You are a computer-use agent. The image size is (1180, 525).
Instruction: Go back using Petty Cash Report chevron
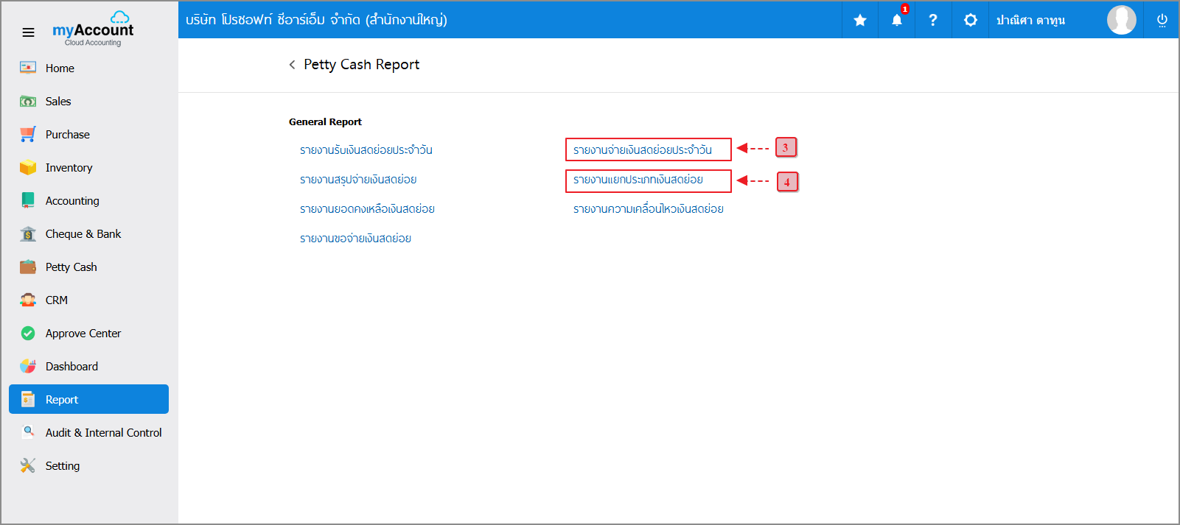click(293, 65)
